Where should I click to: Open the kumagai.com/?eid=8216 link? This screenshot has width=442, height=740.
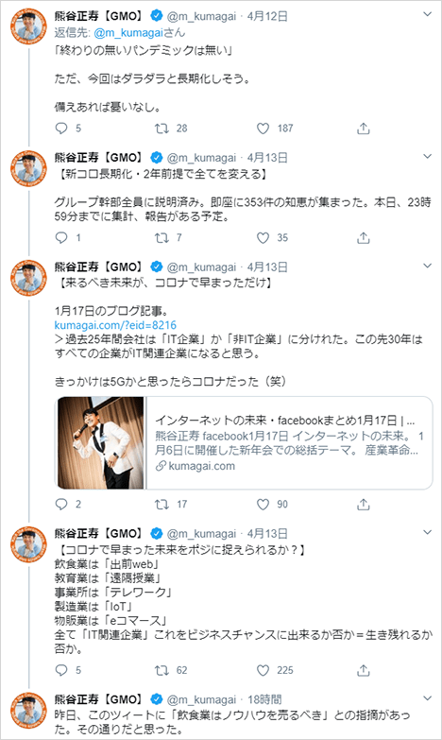115,325
